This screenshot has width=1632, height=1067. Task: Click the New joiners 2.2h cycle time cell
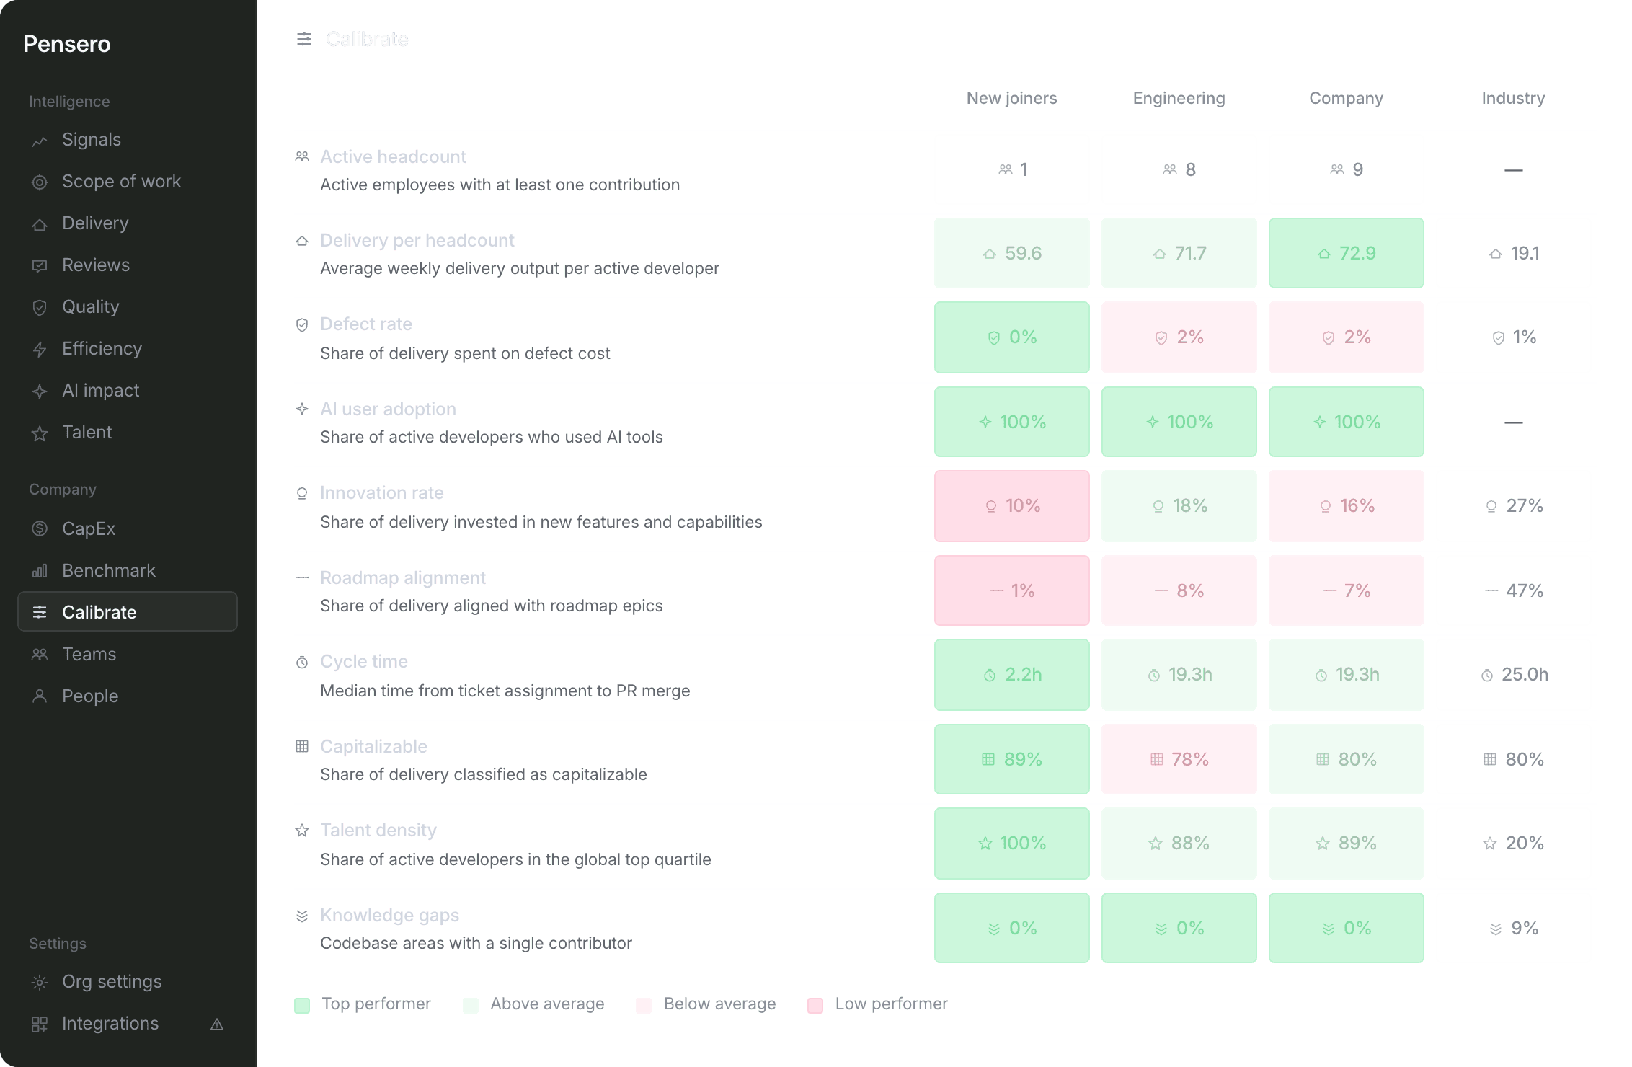click(1011, 675)
